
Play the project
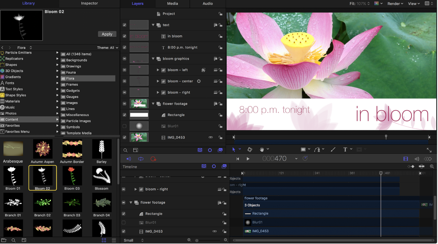click(248, 159)
